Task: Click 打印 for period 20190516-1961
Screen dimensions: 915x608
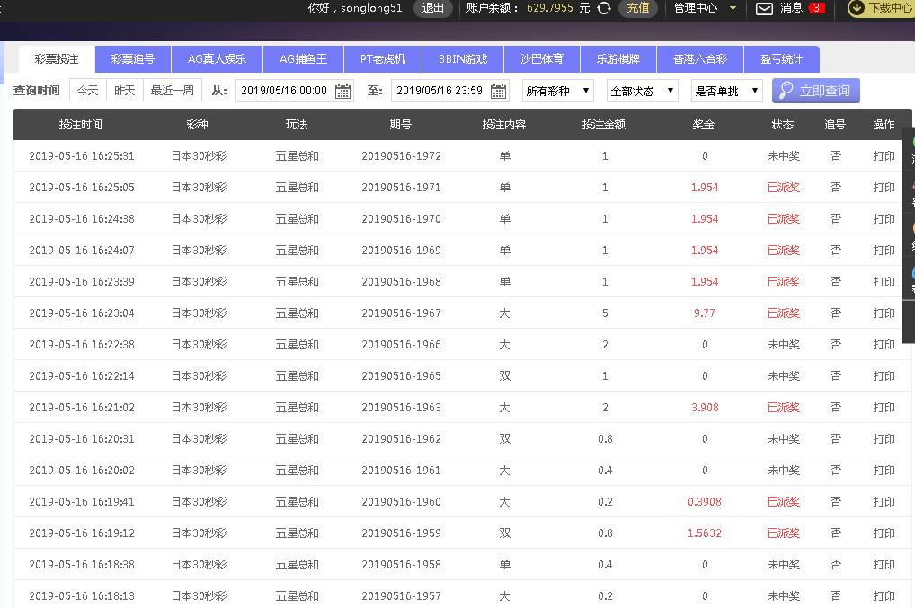Action: [884, 471]
